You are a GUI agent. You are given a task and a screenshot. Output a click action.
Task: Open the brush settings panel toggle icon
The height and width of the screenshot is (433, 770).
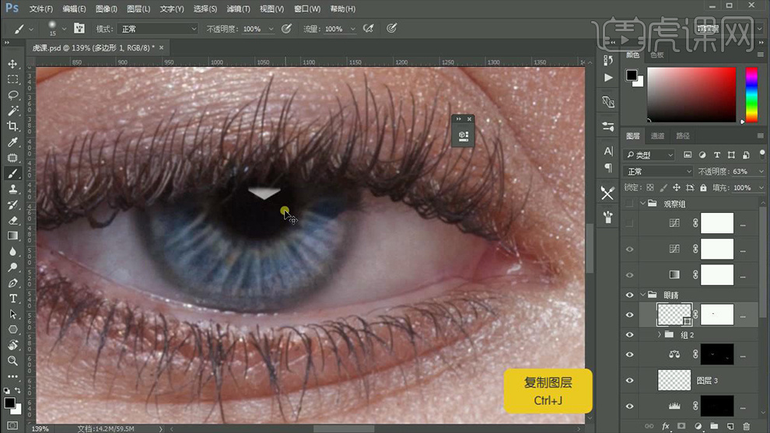(79, 29)
